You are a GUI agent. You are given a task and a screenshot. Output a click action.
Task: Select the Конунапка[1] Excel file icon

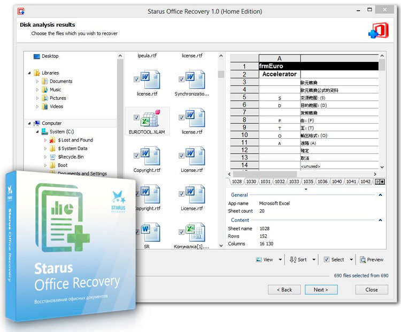click(195, 232)
